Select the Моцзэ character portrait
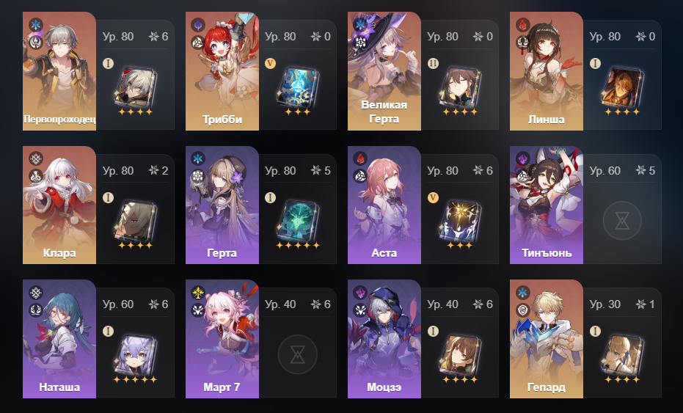 (384, 338)
